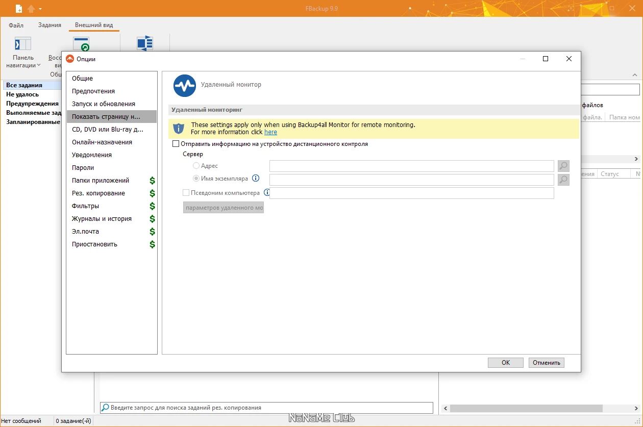This screenshot has width=643, height=427.
Task: Click the search icon beside the Имя экземпляра field
Action: [x=563, y=180]
